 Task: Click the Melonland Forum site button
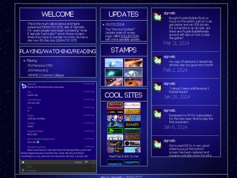coord(115,105)
